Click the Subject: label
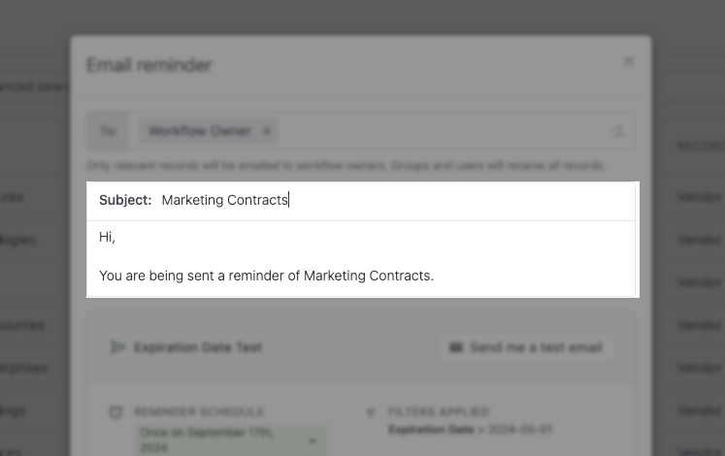The height and width of the screenshot is (456, 725). [125, 200]
